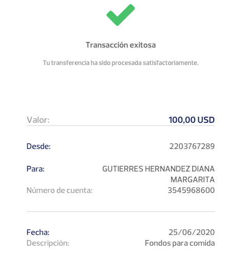Click the separator line above Fecha
246x258 pixels.
click(x=120, y=211)
